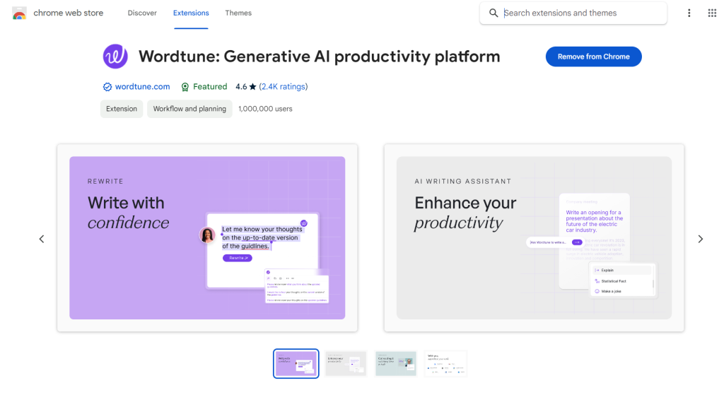Image resolution: width=724 pixels, height=395 pixels.
Task: Click the Featured badge icon
Action: point(185,87)
